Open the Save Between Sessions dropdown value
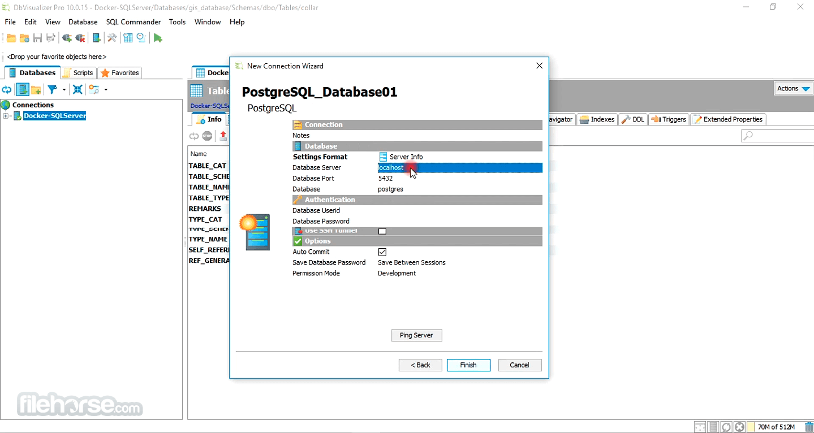 click(x=412, y=262)
